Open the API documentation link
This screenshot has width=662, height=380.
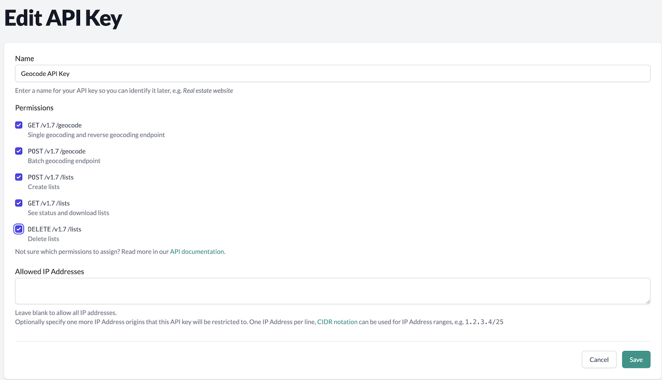tap(197, 252)
